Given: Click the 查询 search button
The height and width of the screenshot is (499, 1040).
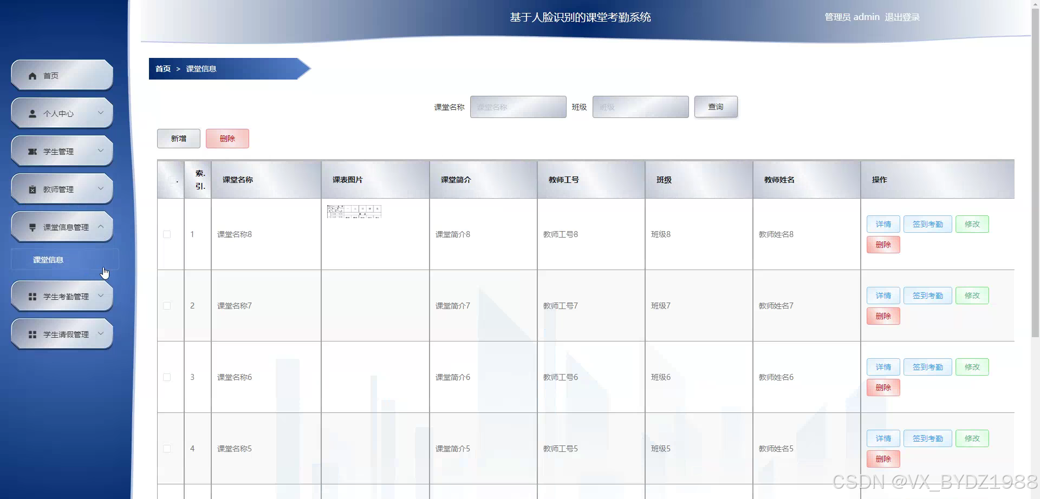Looking at the screenshot, I should pyautogui.click(x=716, y=107).
